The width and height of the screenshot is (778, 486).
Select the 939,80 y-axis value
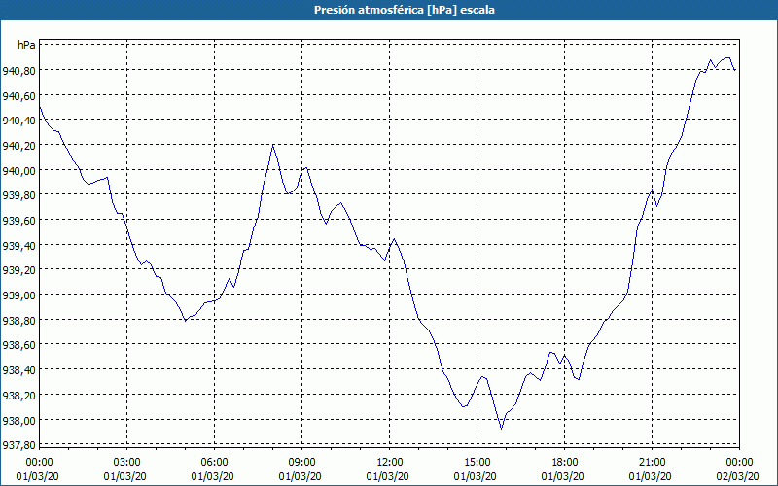pyautogui.click(x=18, y=195)
